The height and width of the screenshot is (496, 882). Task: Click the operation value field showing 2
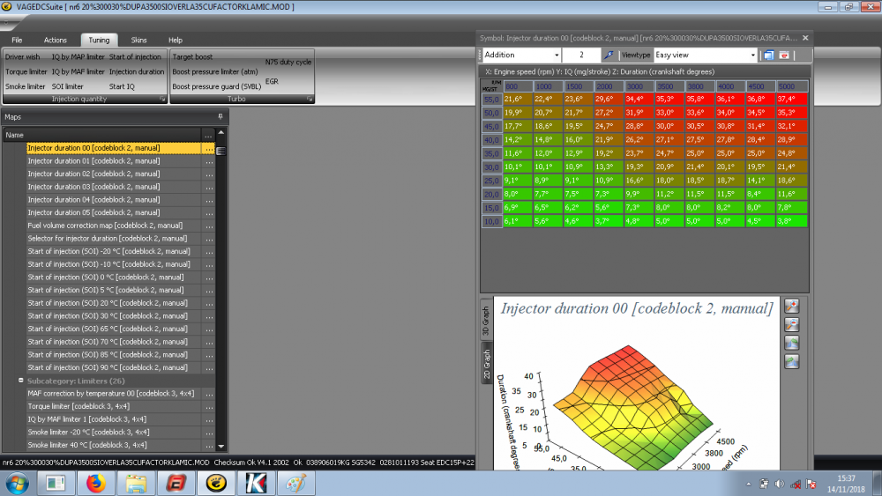[581, 55]
